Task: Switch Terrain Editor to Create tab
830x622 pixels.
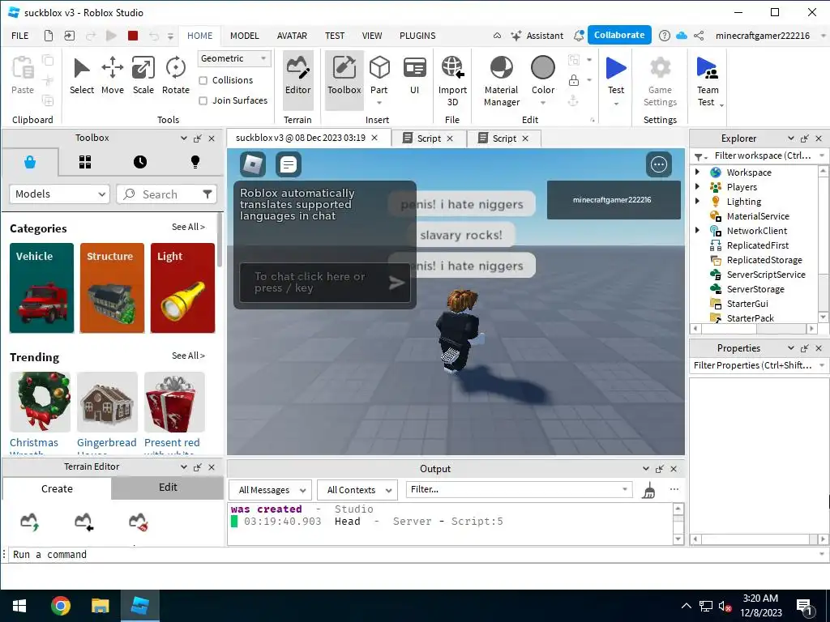Action: coord(58,488)
